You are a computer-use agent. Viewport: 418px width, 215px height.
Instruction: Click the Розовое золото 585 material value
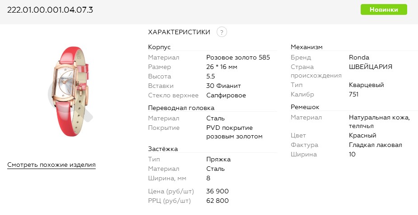point(238,57)
